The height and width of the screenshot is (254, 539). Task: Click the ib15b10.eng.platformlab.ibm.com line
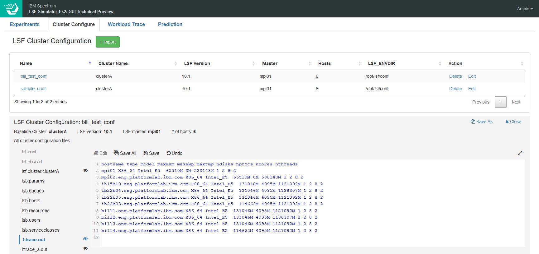tap(212, 184)
